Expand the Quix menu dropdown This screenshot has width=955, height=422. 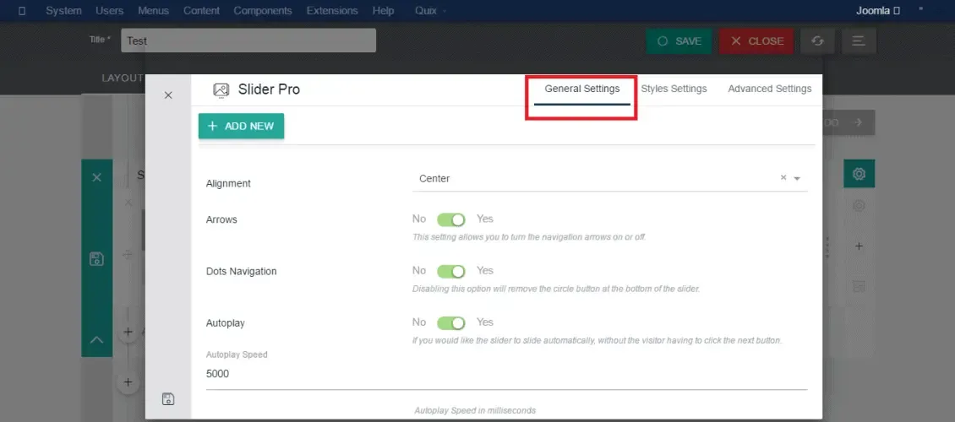(x=430, y=11)
